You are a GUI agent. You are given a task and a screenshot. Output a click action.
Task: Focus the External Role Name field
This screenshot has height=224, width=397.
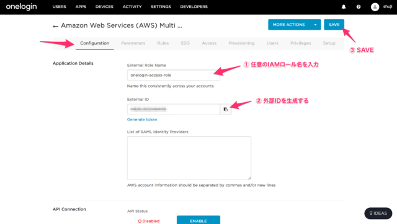174,75
